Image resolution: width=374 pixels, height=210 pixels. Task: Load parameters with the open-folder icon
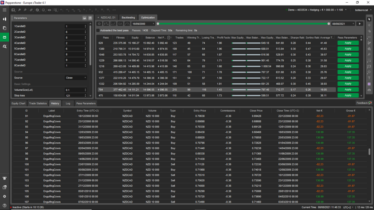(84, 18)
